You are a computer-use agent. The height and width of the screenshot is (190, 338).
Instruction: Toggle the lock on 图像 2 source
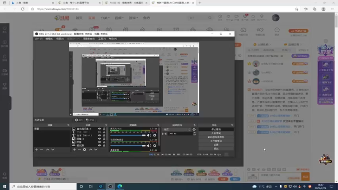point(104,139)
